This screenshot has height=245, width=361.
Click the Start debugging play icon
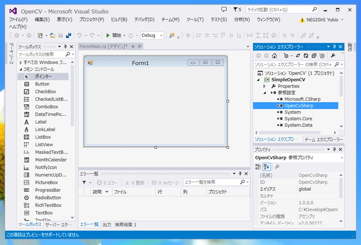(x=108, y=35)
